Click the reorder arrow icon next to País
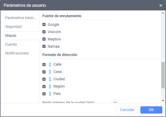Screen dimensions: 166x117 [x=50, y=94]
